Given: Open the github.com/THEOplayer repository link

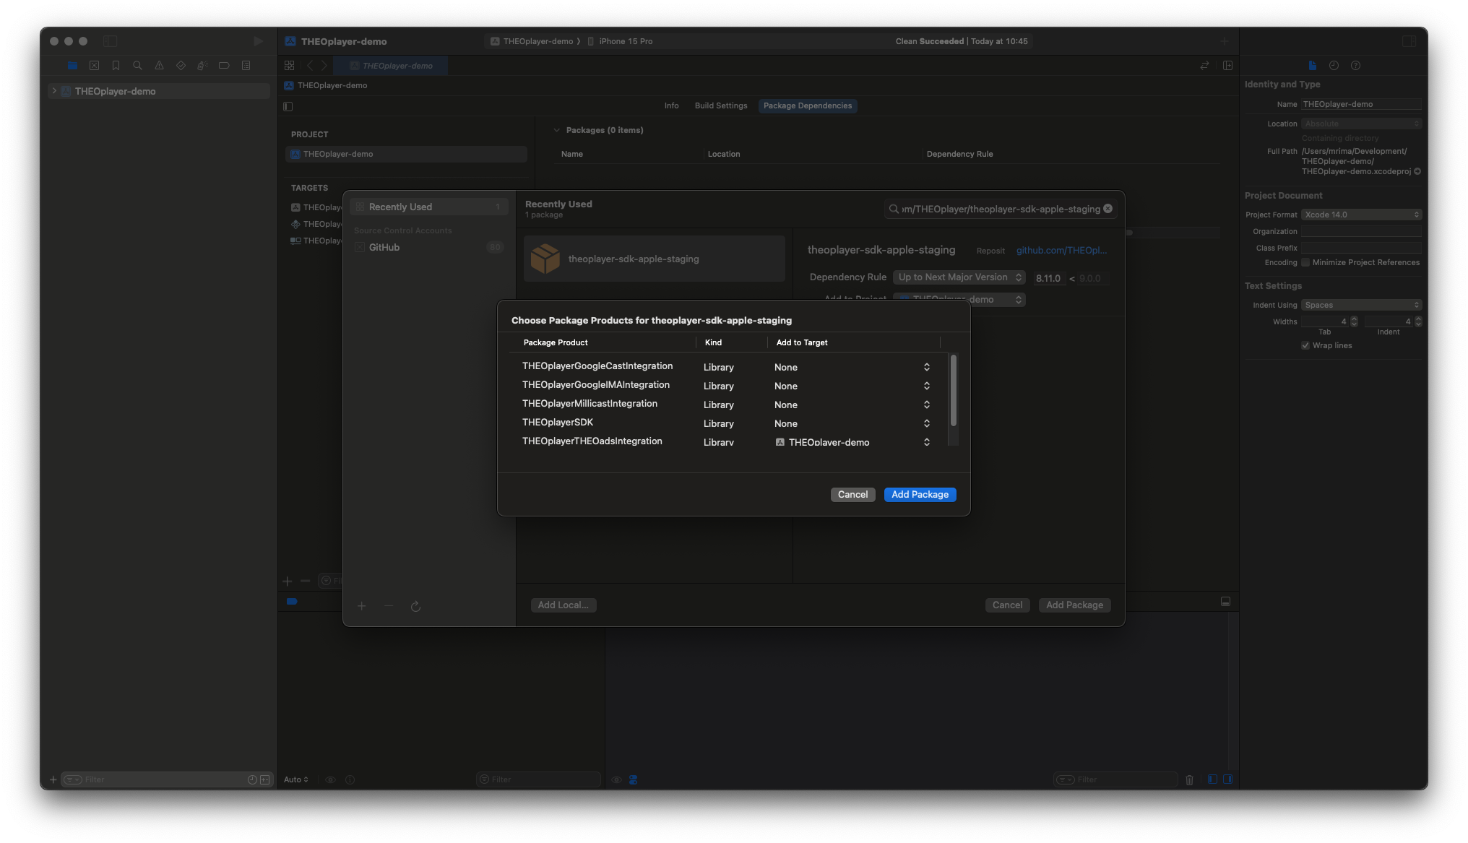Looking at the screenshot, I should point(1062,250).
